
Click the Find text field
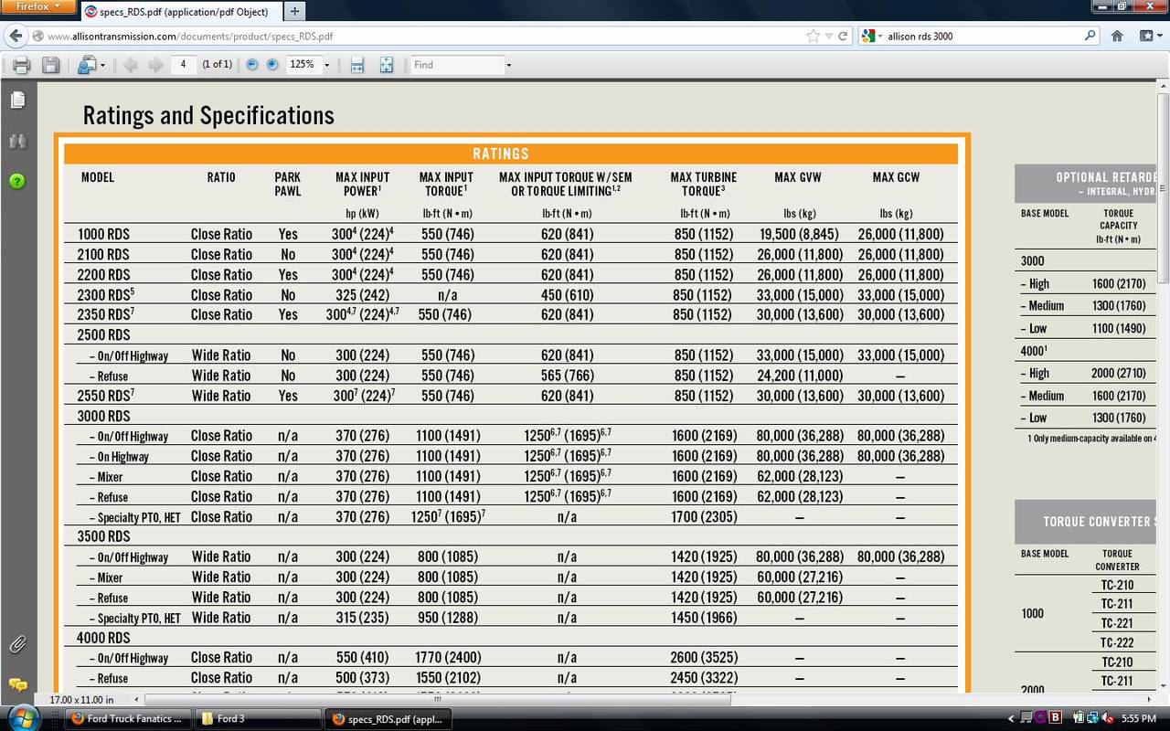click(x=457, y=65)
